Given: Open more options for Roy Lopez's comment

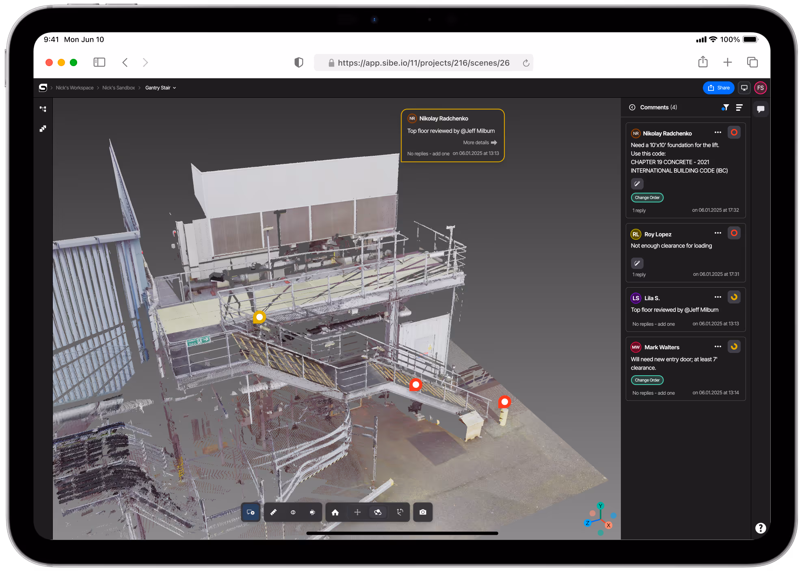Looking at the screenshot, I should pos(718,233).
